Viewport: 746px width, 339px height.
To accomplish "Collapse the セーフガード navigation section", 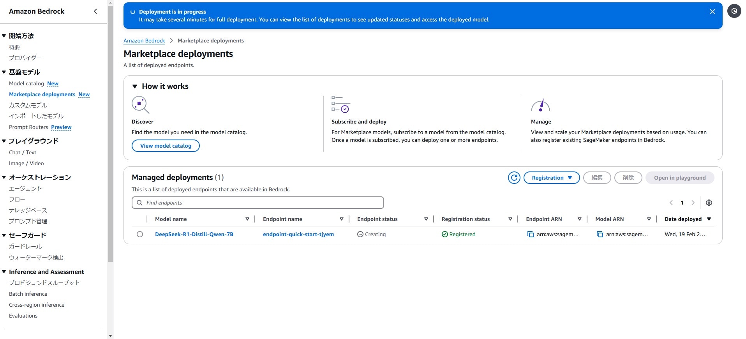I will coord(4,235).
